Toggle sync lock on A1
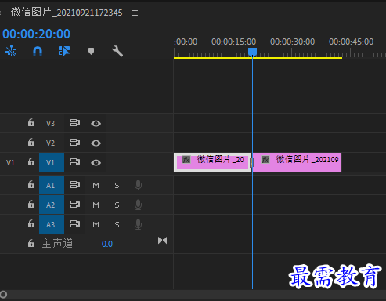The width and height of the screenshot is (386, 301). (75, 185)
